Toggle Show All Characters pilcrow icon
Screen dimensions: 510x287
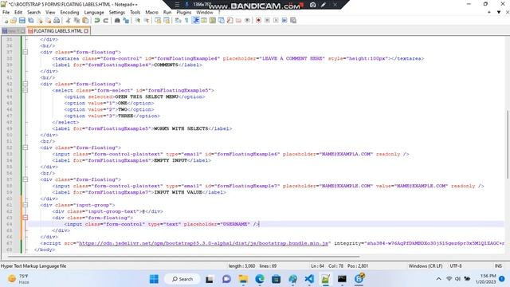[x=186, y=20]
